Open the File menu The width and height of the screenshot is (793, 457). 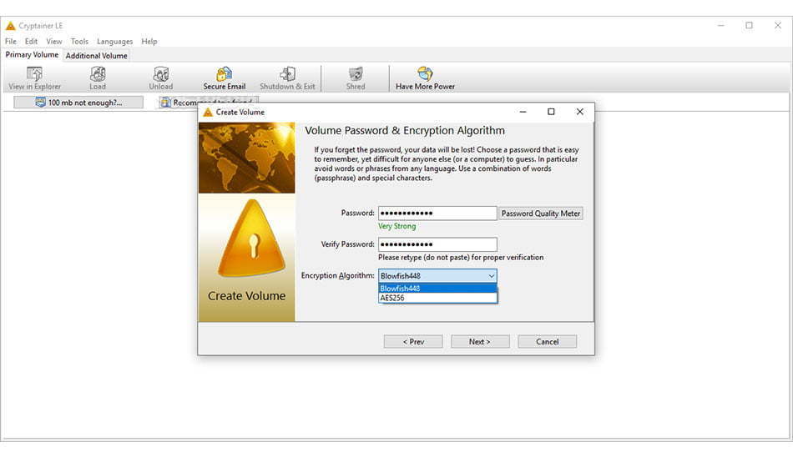pos(11,42)
